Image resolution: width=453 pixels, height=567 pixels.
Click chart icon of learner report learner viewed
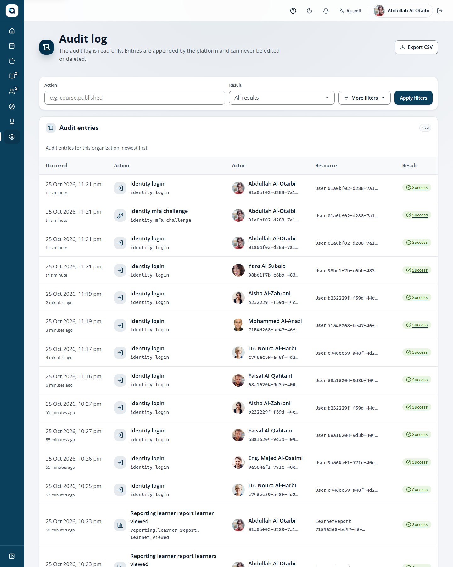click(x=120, y=525)
